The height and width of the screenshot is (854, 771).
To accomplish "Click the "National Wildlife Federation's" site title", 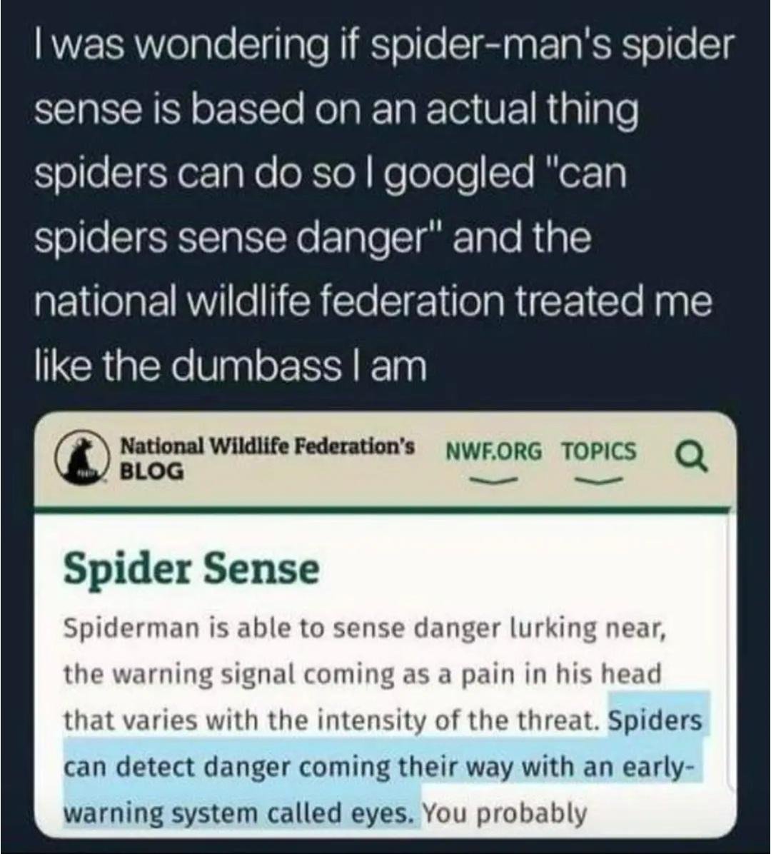I will [267, 446].
